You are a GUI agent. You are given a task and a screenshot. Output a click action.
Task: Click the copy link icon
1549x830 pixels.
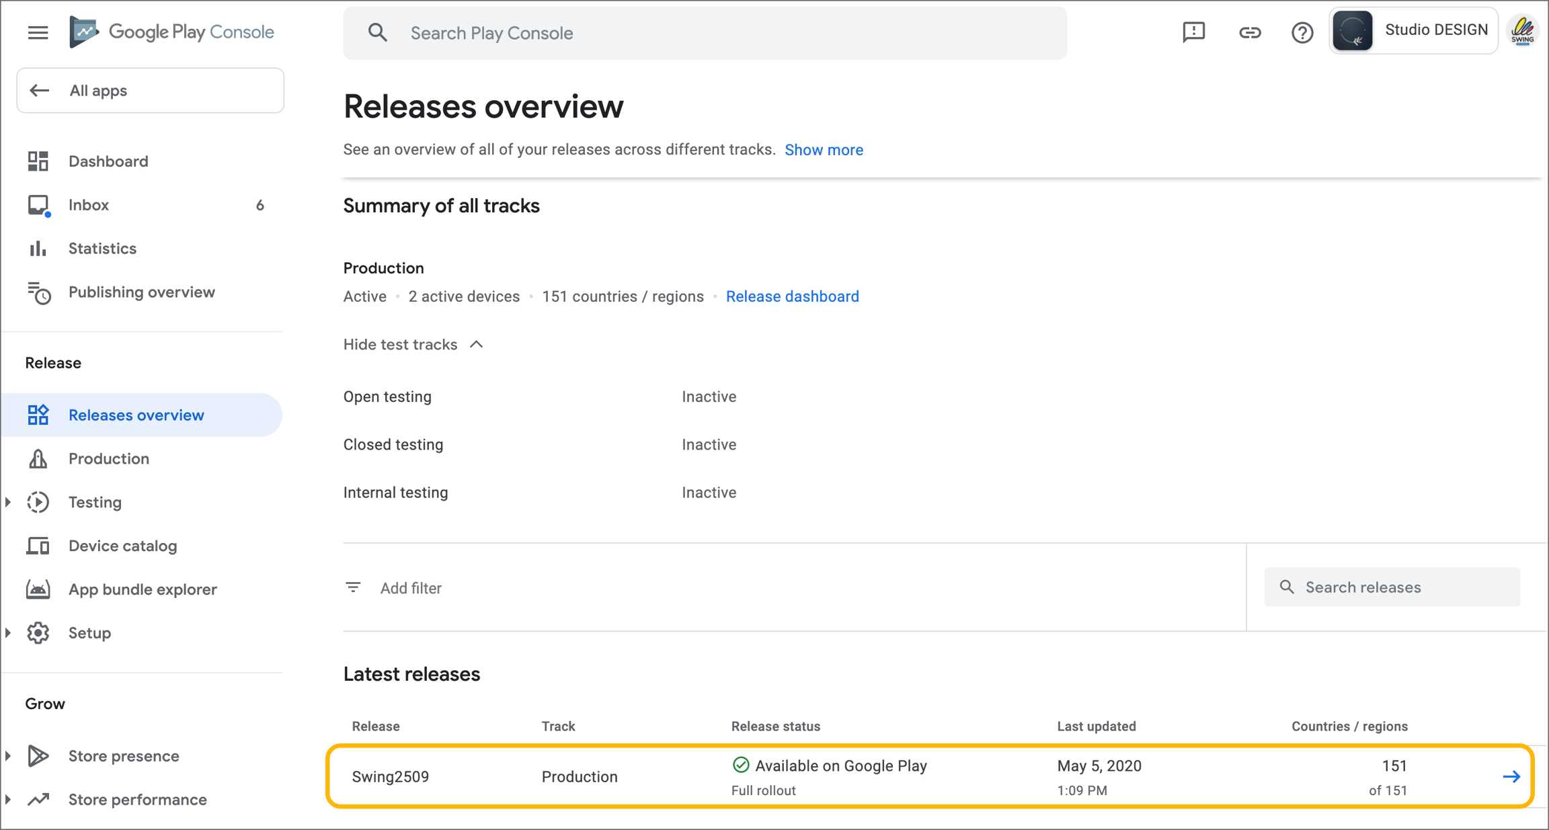(x=1249, y=32)
